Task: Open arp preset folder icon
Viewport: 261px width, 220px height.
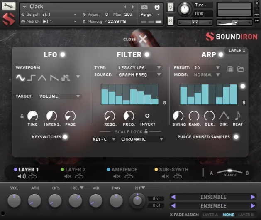Action: tap(240, 69)
